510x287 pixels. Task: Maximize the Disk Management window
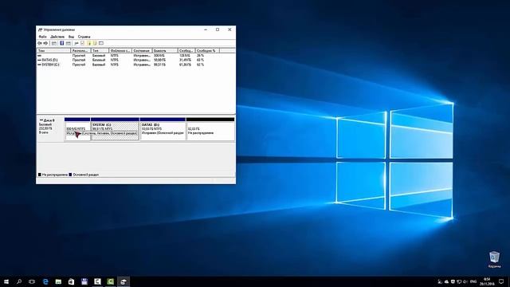[218, 29]
